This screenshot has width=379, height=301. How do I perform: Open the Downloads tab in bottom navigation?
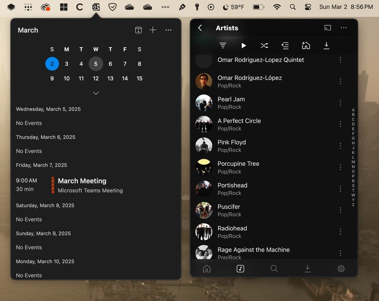coord(307,269)
